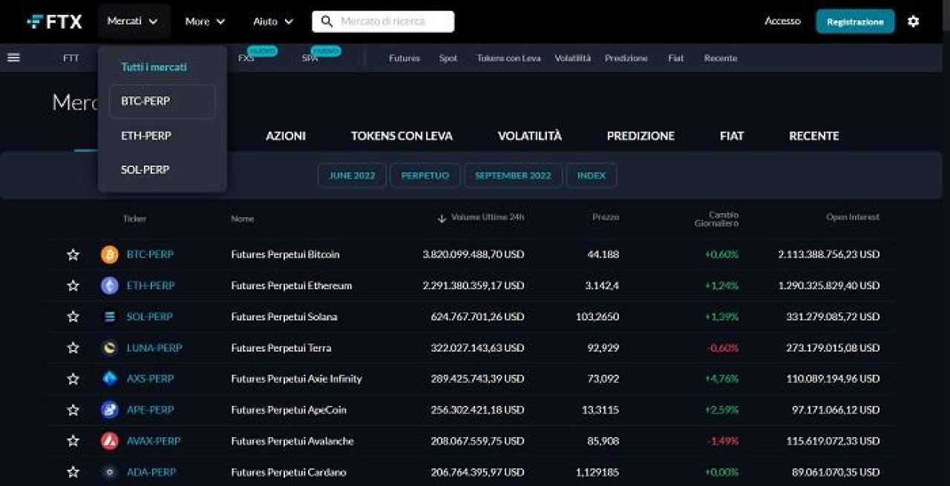950x486 pixels.
Task: Click the ApeCoin icon
Action: (110, 410)
